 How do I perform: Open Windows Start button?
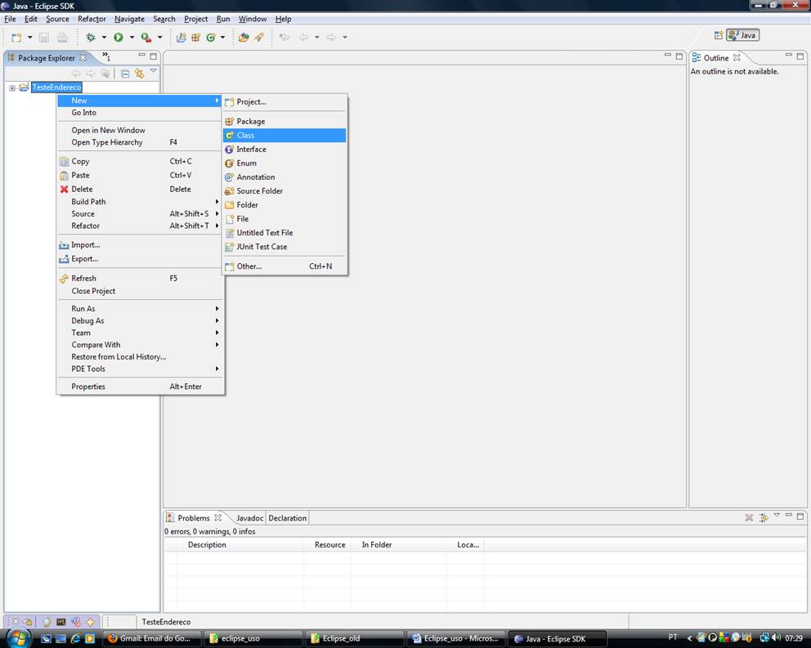[19, 638]
